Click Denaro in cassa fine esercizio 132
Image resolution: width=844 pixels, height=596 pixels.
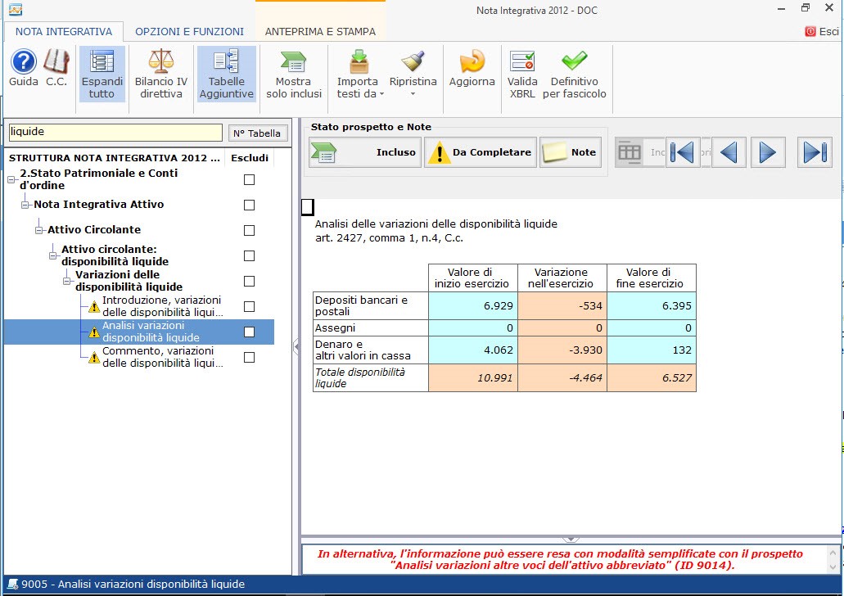[x=652, y=350]
